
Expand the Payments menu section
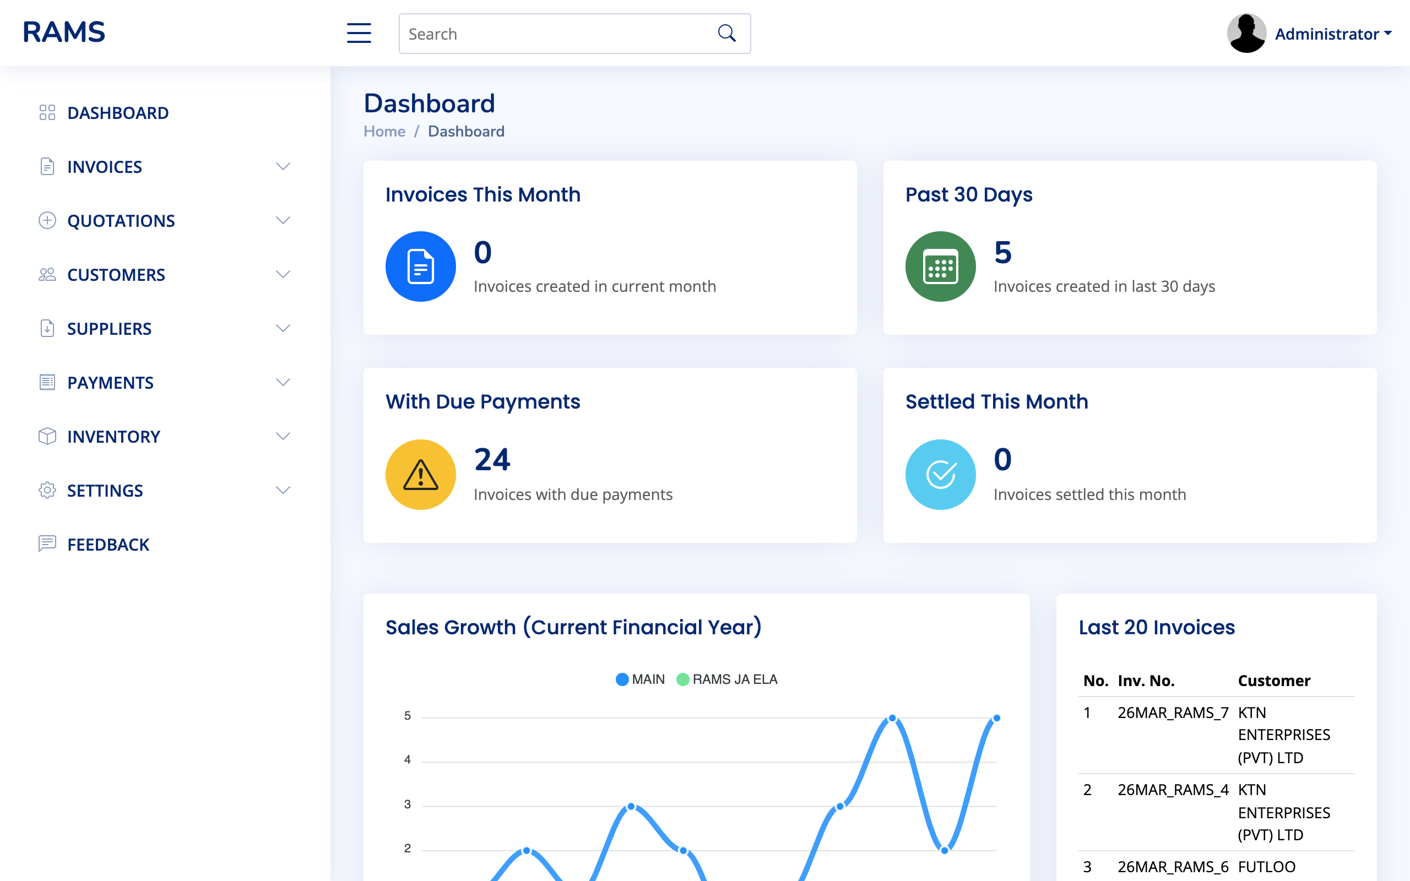pos(283,382)
